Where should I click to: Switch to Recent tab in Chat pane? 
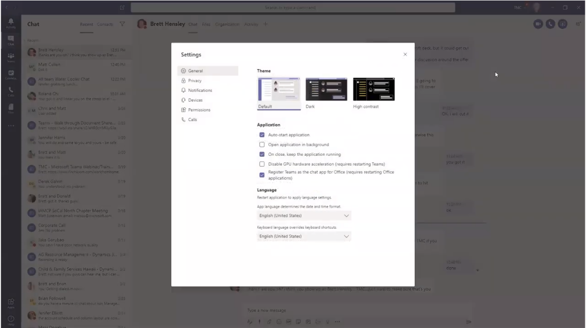point(86,25)
